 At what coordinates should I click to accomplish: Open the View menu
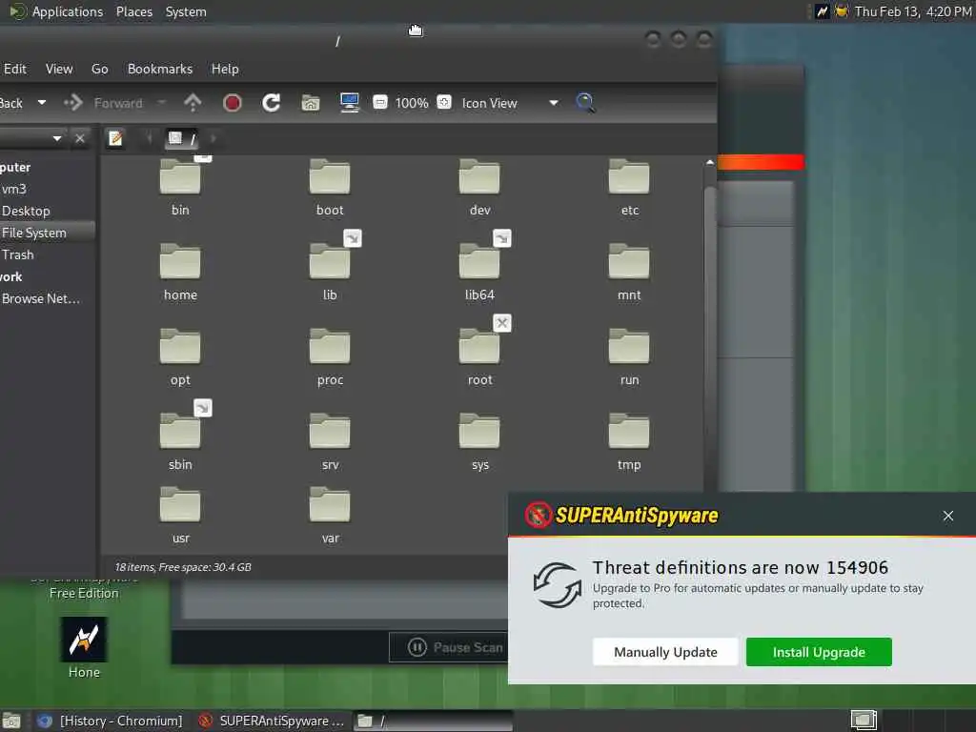tap(59, 69)
